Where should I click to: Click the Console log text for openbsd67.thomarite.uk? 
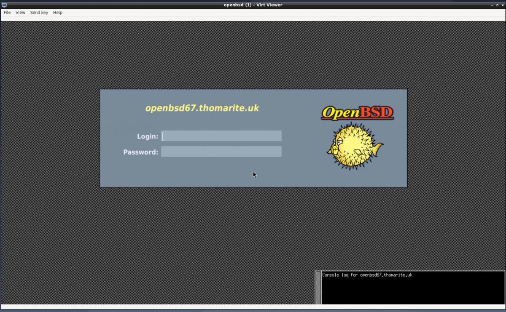(366, 275)
